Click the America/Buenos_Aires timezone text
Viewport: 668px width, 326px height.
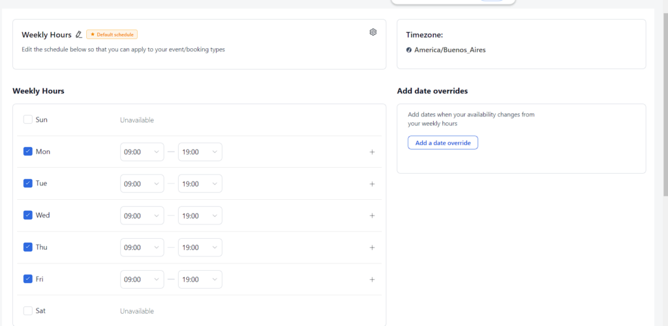coord(450,49)
